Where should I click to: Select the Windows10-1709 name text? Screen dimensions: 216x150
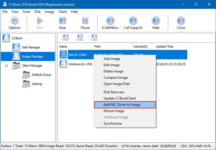point(80,64)
